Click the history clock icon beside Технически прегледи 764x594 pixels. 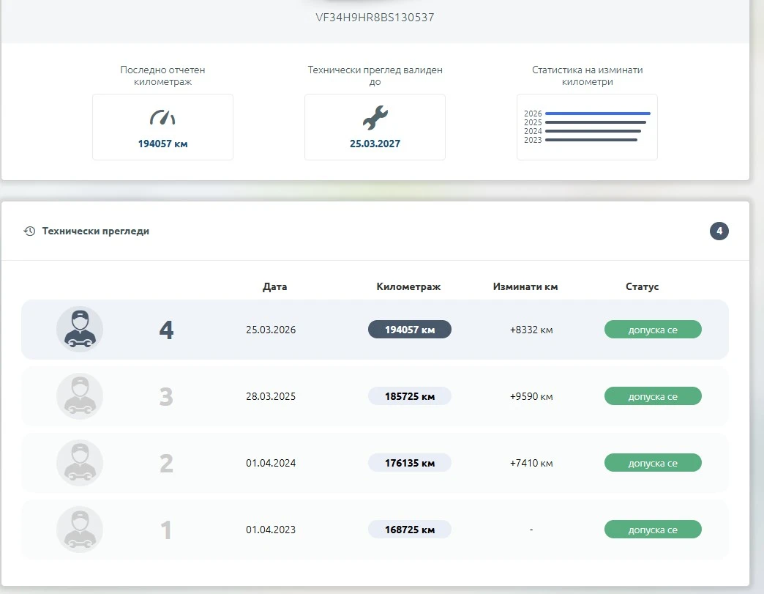click(x=29, y=231)
